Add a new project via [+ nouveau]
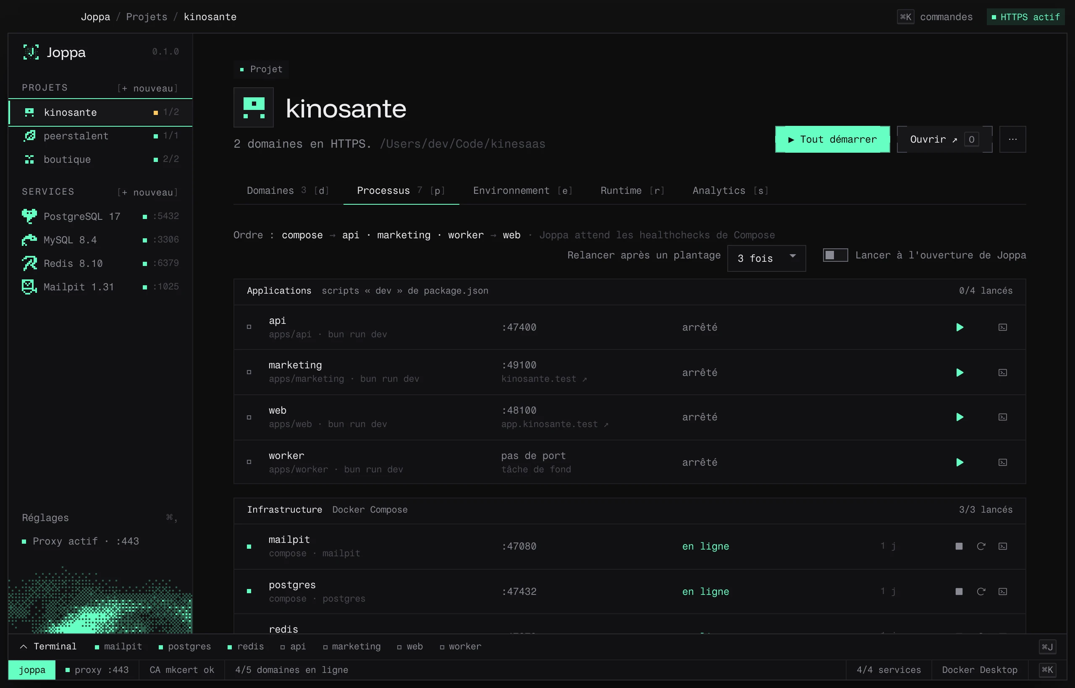Screen dimensions: 1075x688 click(147, 89)
